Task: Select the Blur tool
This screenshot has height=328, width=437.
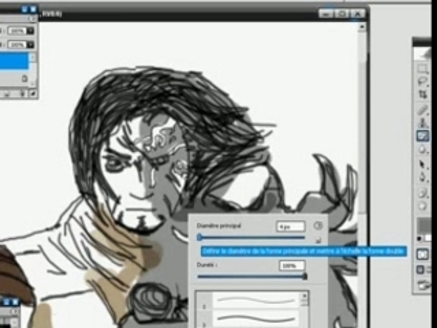Action: pyautogui.click(x=423, y=150)
